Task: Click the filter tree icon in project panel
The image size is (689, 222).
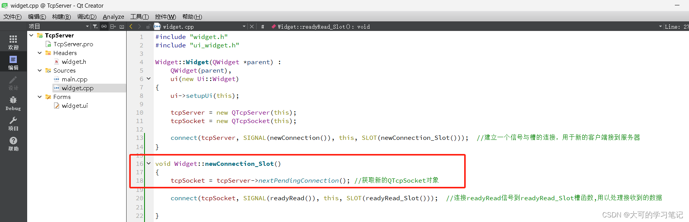Action: [95, 26]
